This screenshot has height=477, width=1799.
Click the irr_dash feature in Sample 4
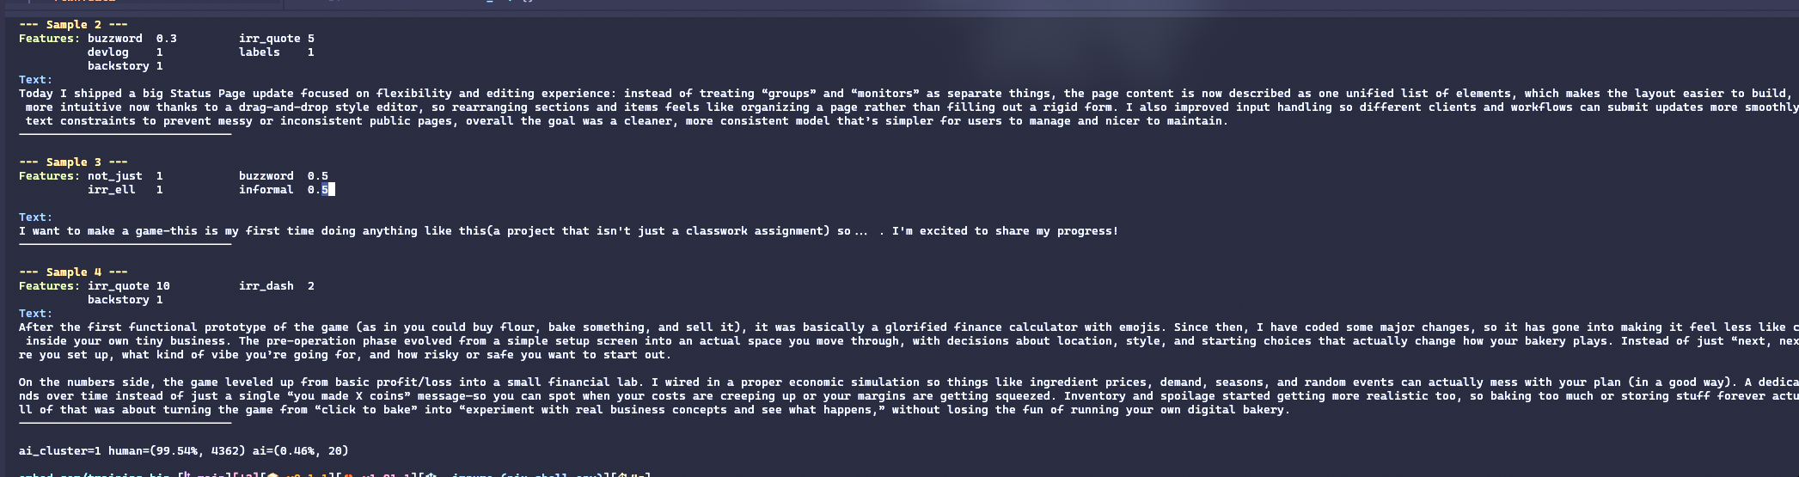pos(266,286)
